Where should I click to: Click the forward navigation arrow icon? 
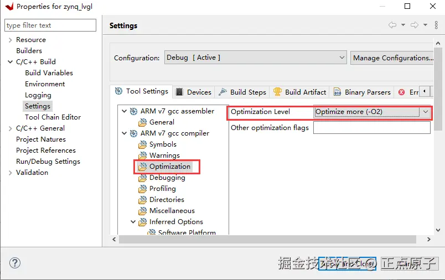(415, 25)
